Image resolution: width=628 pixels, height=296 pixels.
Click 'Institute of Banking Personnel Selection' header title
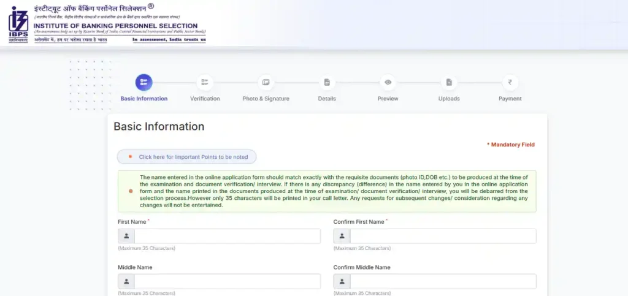coord(116,26)
